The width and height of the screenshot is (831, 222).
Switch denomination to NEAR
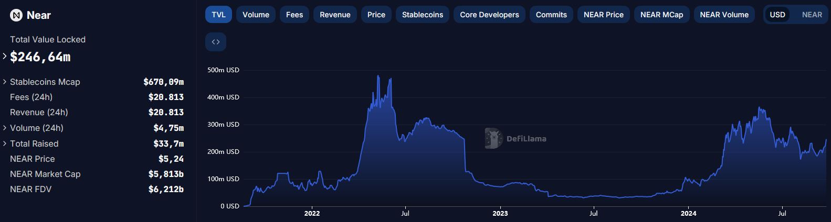coord(812,15)
